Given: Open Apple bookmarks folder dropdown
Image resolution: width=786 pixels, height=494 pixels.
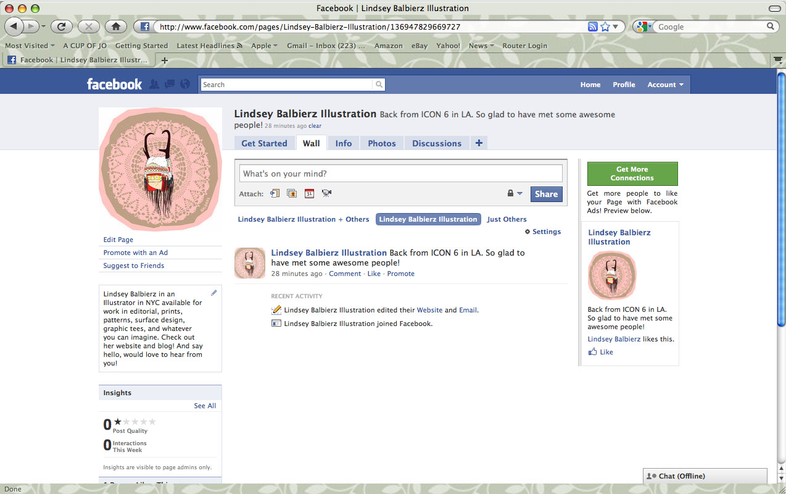Looking at the screenshot, I should (264, 46).
